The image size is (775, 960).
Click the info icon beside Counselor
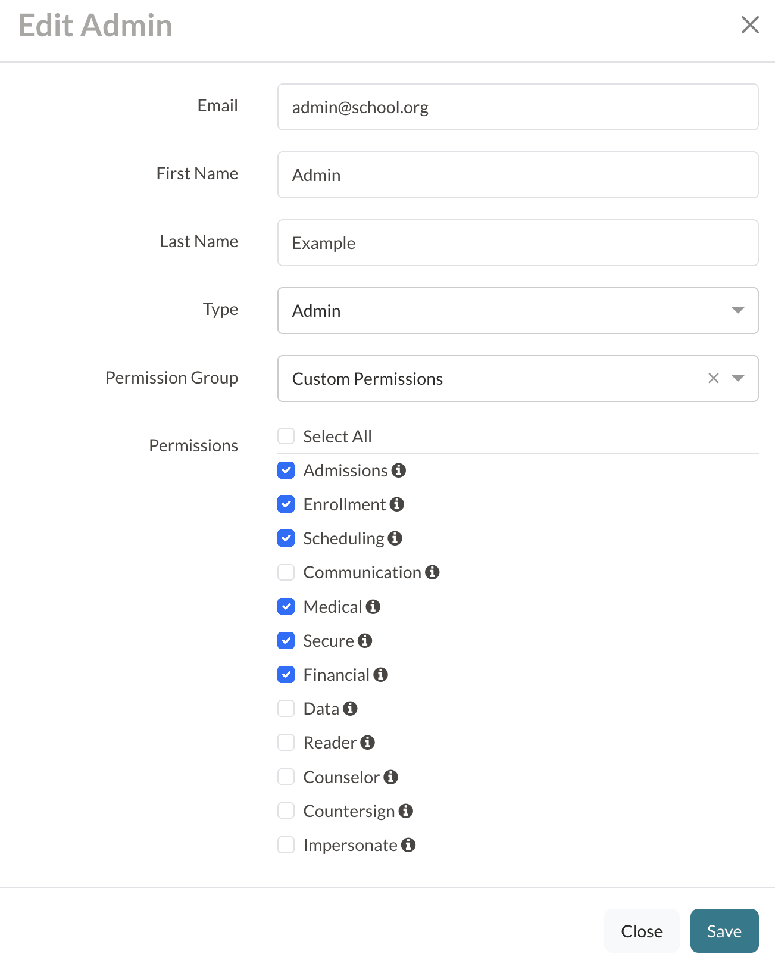[x=391, y=777]
